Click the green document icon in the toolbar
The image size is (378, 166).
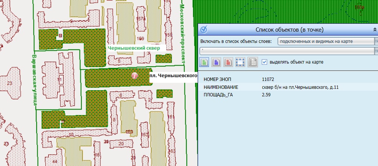coord(205,62)
